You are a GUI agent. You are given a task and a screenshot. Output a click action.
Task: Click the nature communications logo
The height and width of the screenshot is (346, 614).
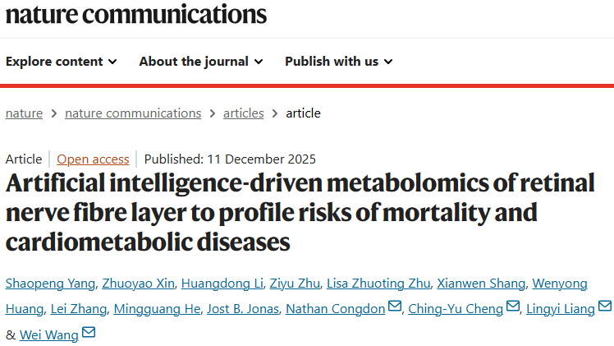point(136,14)
